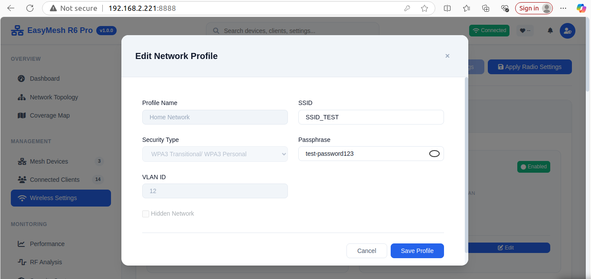
Task: Open the Security Type dropdown
Action: tap(215, 154)
